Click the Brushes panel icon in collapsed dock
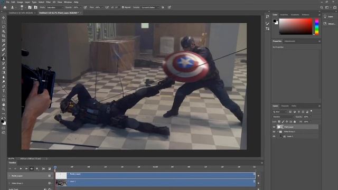Image resolution: width=338 pixels, height=190 pixels. coord(268,23)
